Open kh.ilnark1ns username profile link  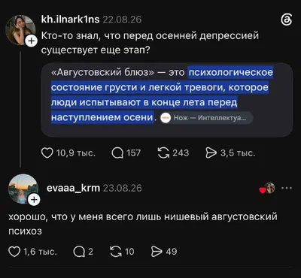point(70,20)
